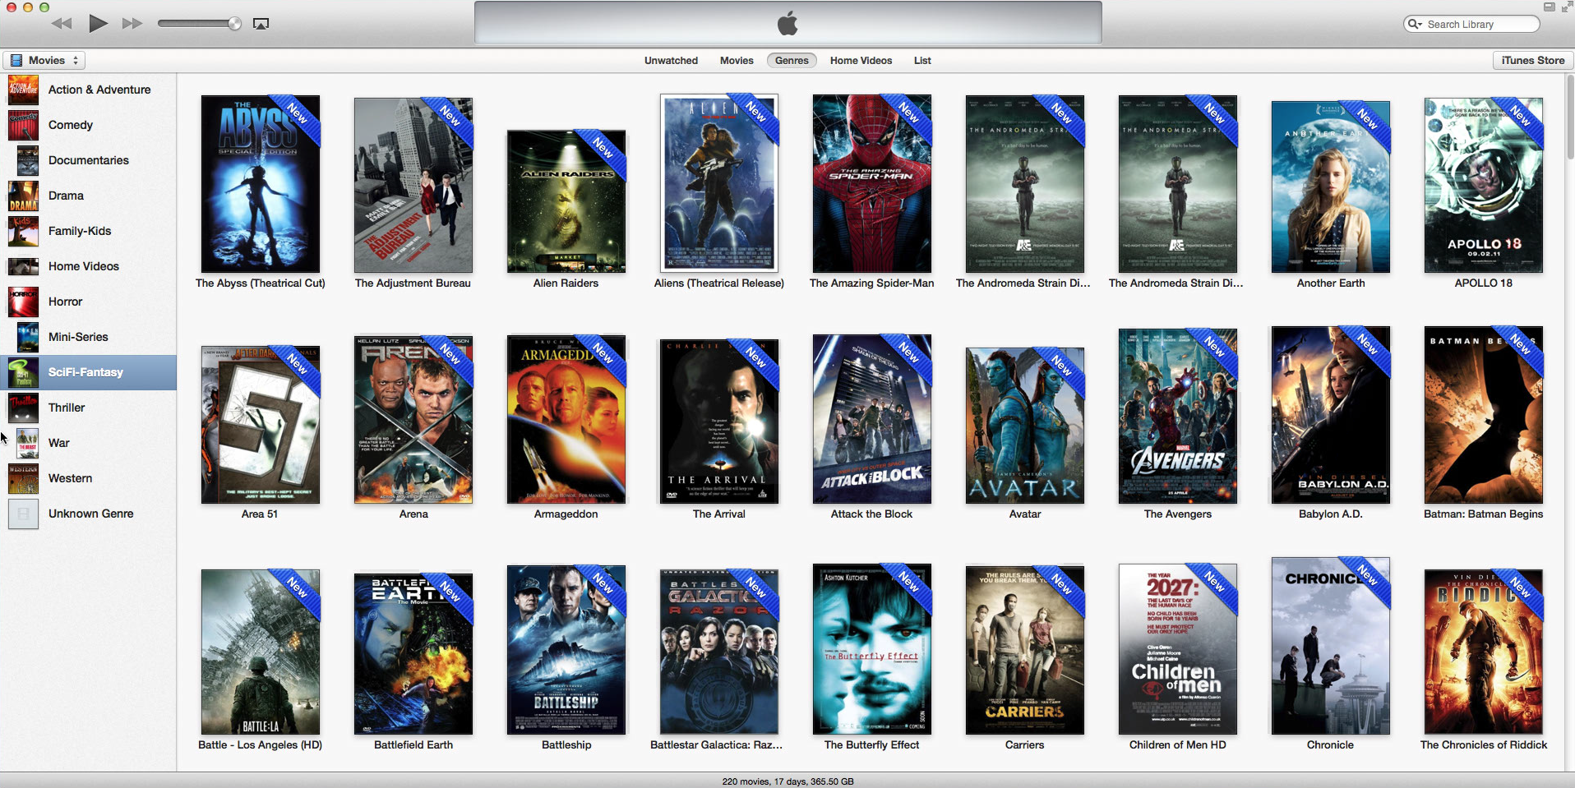
Task: Open the Armageddon poster
Action: tap(566, 419)
